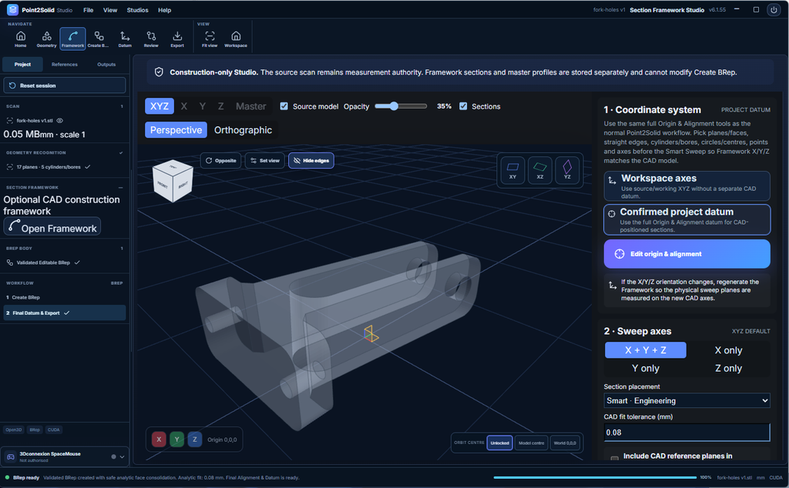
Task: Open the Geometry tool
Action: pyautogui.click(x=47, y=38)
